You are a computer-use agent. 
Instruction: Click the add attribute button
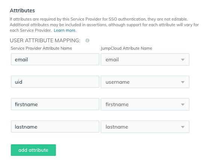(33, 150)
